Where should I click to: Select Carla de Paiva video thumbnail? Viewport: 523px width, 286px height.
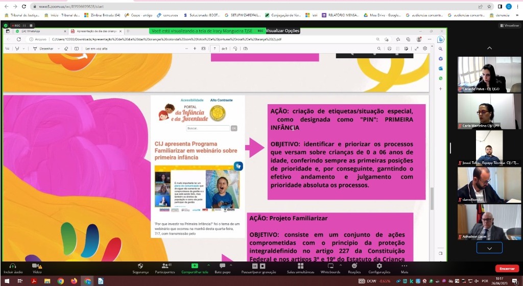click(x=482, y=75)
